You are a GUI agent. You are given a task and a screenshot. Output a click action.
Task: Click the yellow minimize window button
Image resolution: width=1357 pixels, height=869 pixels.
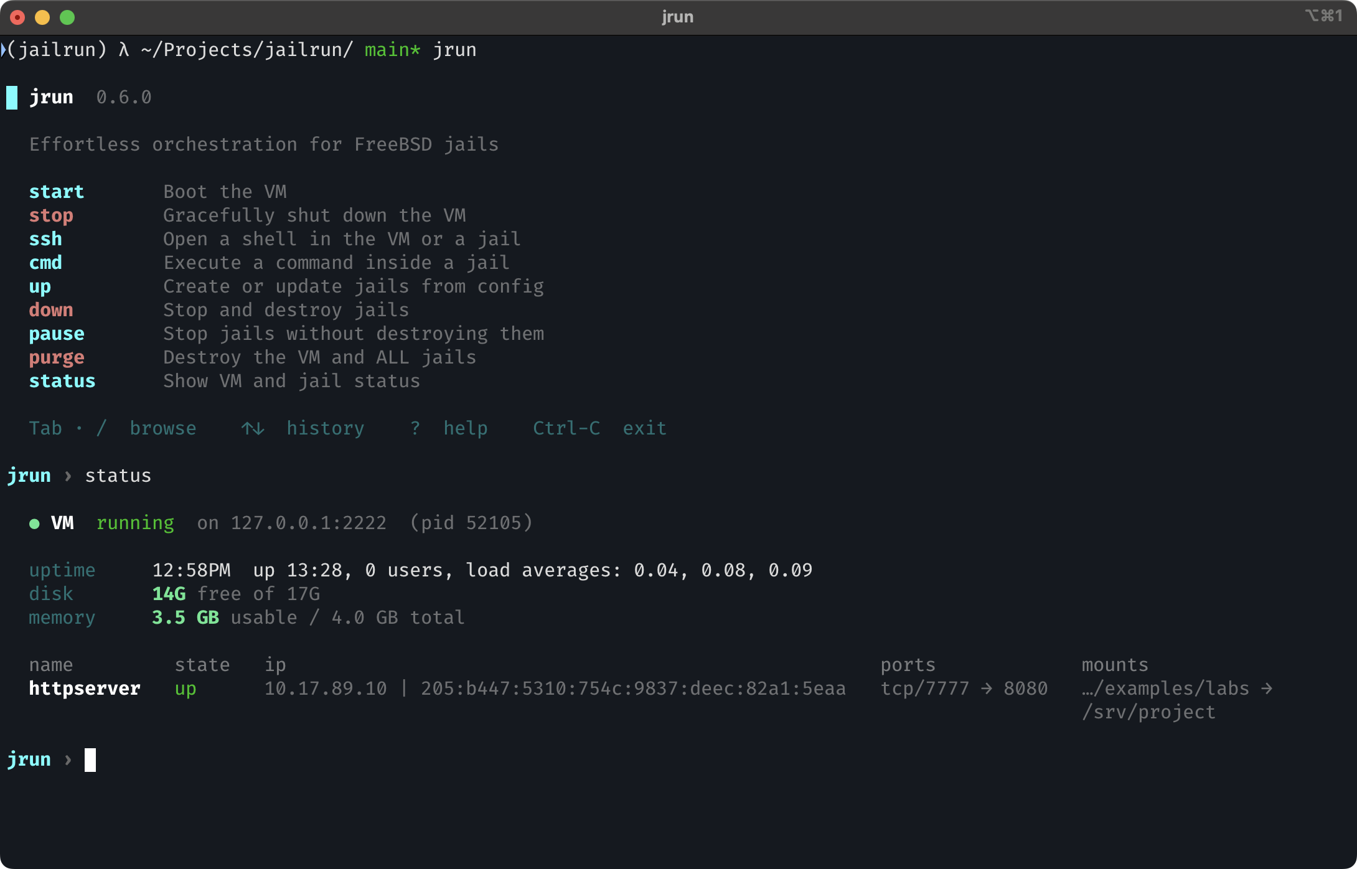pyautogui.click(x=42, y=17)
